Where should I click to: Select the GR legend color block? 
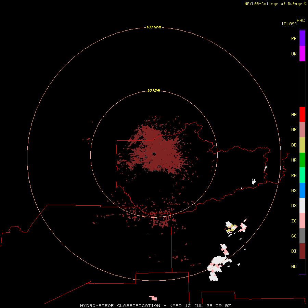302,130
